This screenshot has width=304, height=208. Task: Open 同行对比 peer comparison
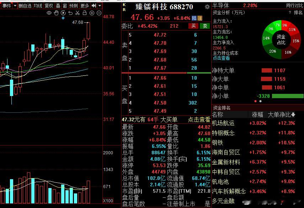[295, 5]
